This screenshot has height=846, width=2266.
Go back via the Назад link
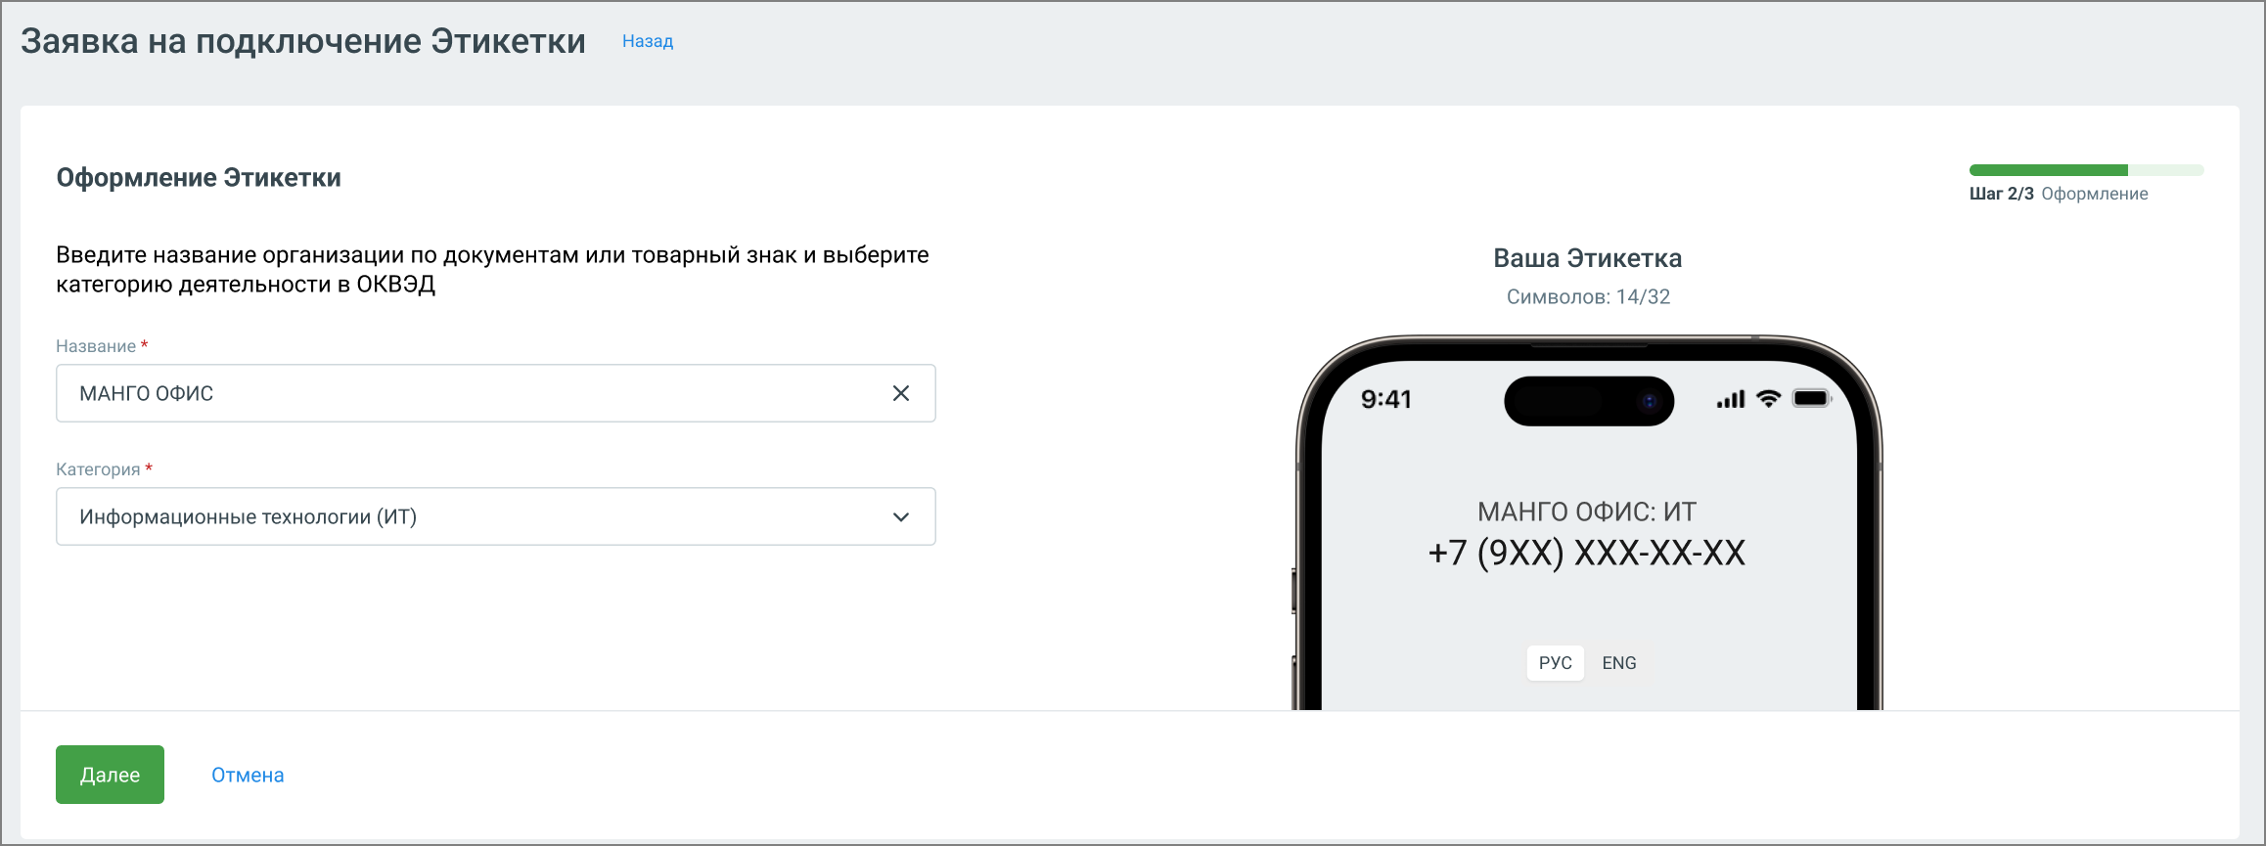(648, 41)
